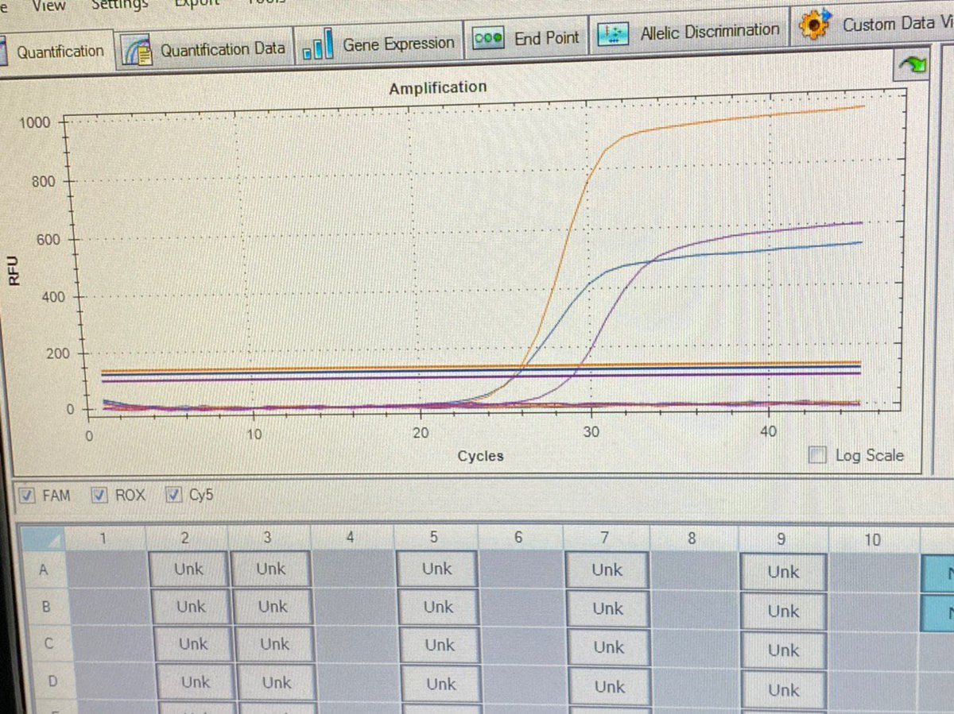Toggle the Cy5 fluorophore checkbox

(173, 495)
